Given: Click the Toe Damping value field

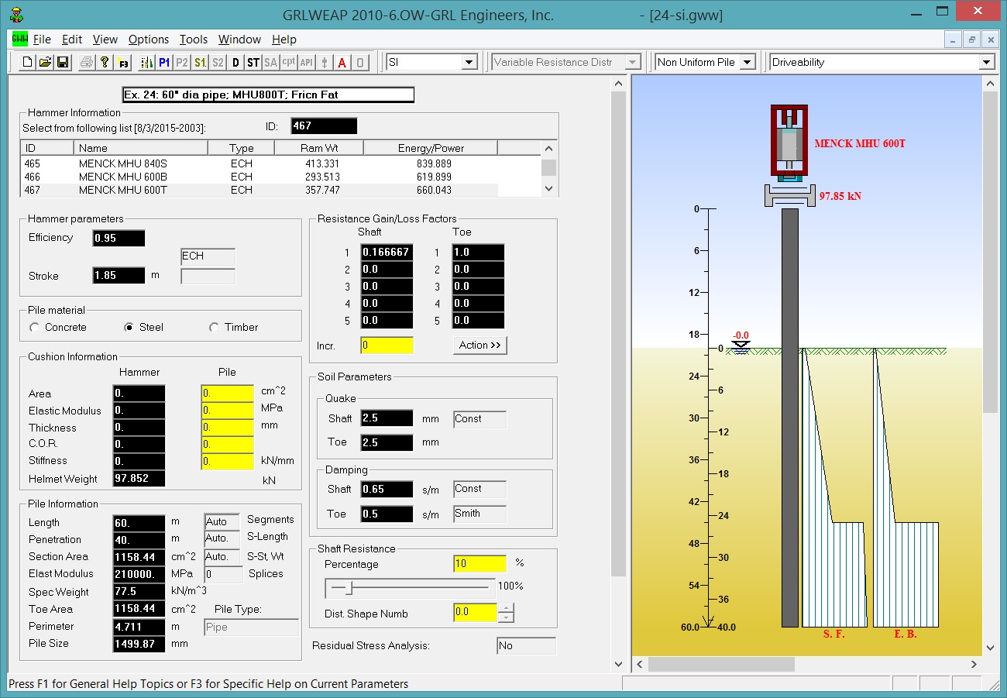Looking at the screenshot, I should (x=387, y=514).
